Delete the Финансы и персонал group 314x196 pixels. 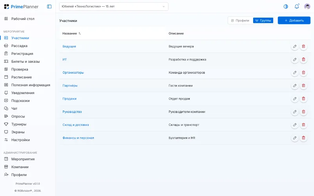click(303, 138)
